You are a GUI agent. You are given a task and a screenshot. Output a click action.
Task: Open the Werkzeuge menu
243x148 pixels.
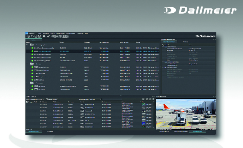coord(80,33)
